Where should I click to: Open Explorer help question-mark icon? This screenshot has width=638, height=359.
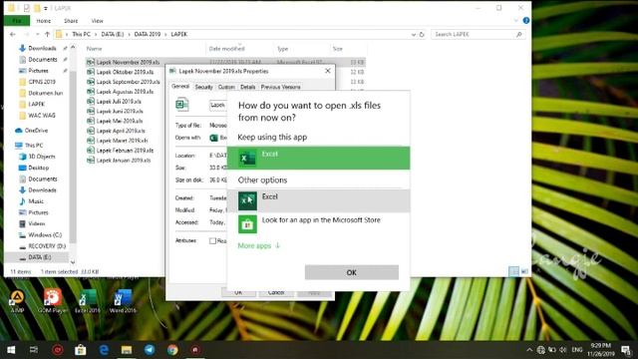[525, 20]
